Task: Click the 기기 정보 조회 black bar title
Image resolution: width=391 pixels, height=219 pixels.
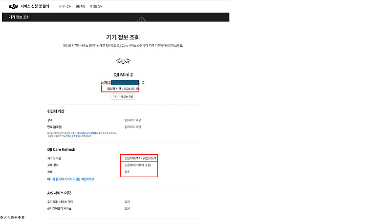Action: pyautogui.click(x=19, y=17)
